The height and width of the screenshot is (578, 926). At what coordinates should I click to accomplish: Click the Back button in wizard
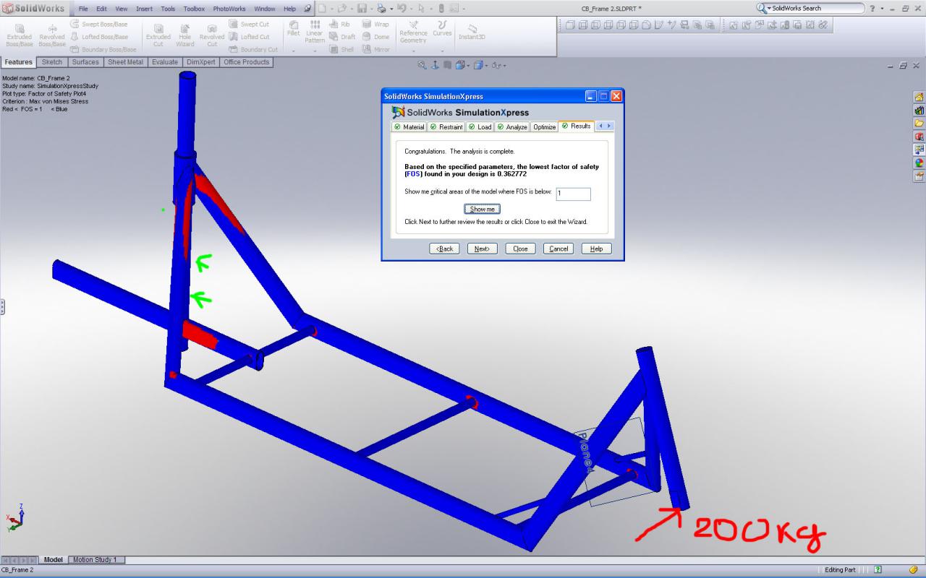coord(445,249)
